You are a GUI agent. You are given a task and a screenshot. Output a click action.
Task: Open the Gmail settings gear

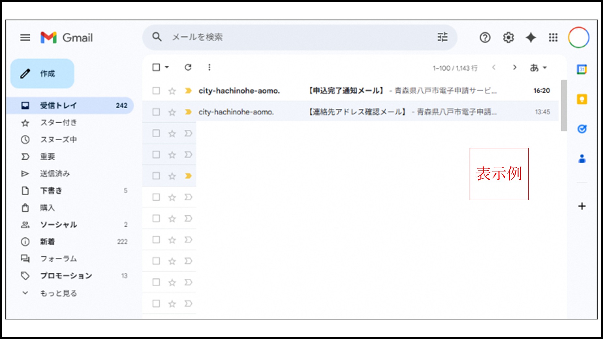click(x=508, y=37)
